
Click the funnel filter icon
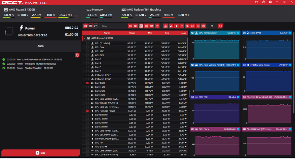point(212,26)
